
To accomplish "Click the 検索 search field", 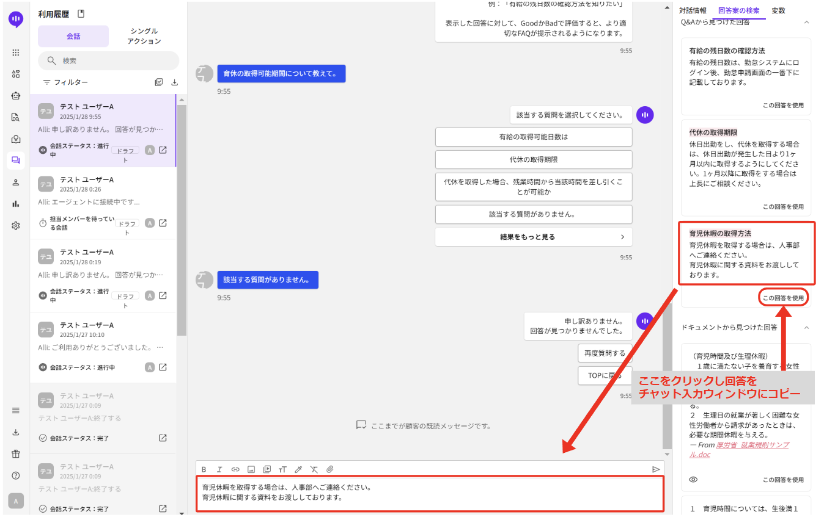I will click(109, 61).
